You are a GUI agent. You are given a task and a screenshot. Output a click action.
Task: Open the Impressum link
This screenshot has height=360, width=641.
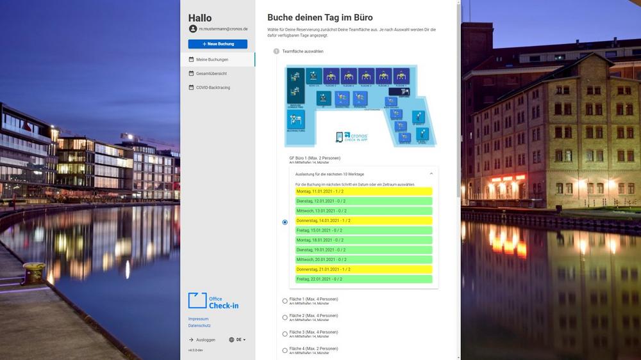pyautogui.click(x=198, y=318)
